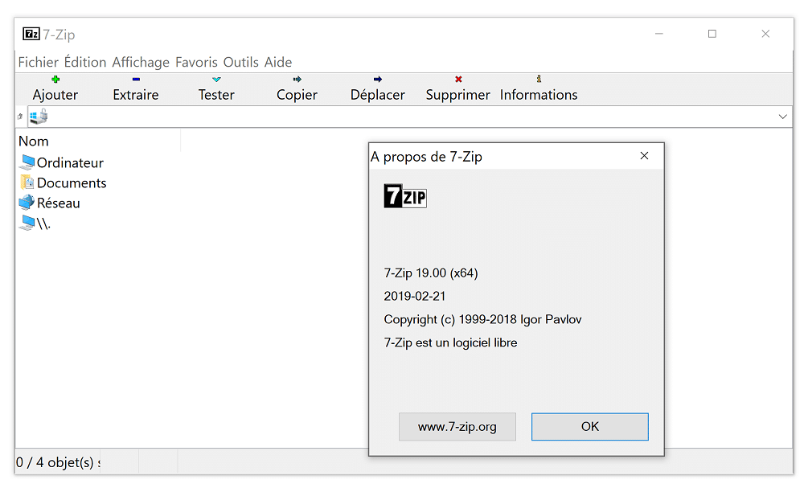Click the Documents folder icon

pos(27,182)
